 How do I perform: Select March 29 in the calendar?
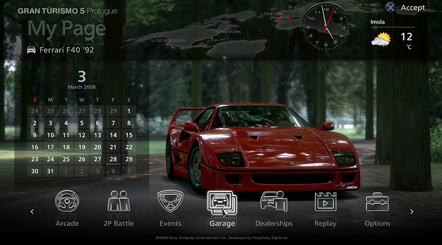click(129, 159)
